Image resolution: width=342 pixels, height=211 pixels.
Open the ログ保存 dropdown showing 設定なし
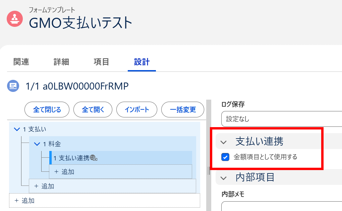pyautogui.click(x=282, y=119)
